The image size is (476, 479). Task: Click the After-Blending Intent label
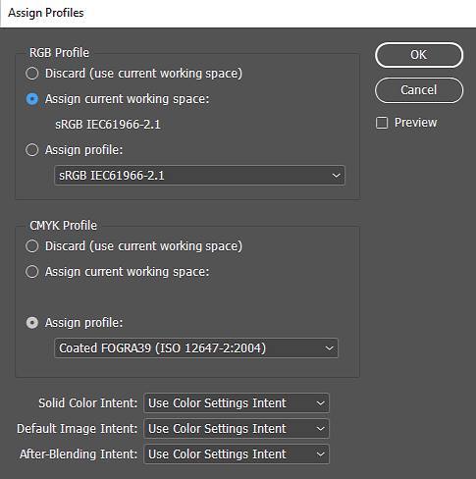tap(79, 454)
